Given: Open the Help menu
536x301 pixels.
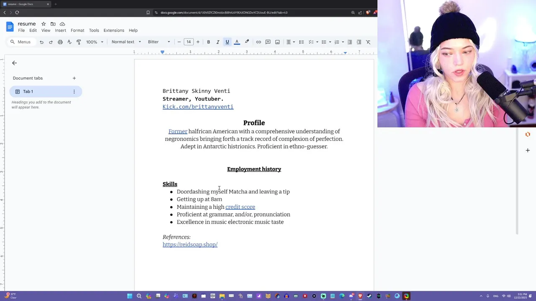Looking at the screenshot, I should [x=133, y=31].
